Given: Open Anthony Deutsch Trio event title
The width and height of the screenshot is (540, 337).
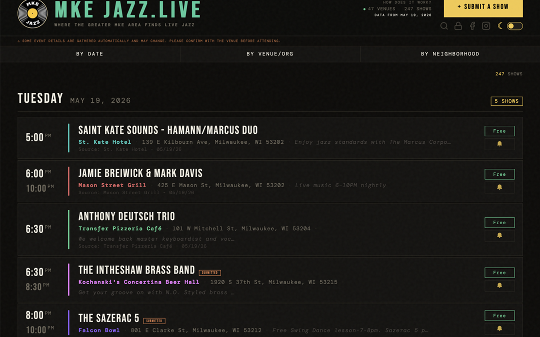Looking at the screenshot, I should (126, 217).
